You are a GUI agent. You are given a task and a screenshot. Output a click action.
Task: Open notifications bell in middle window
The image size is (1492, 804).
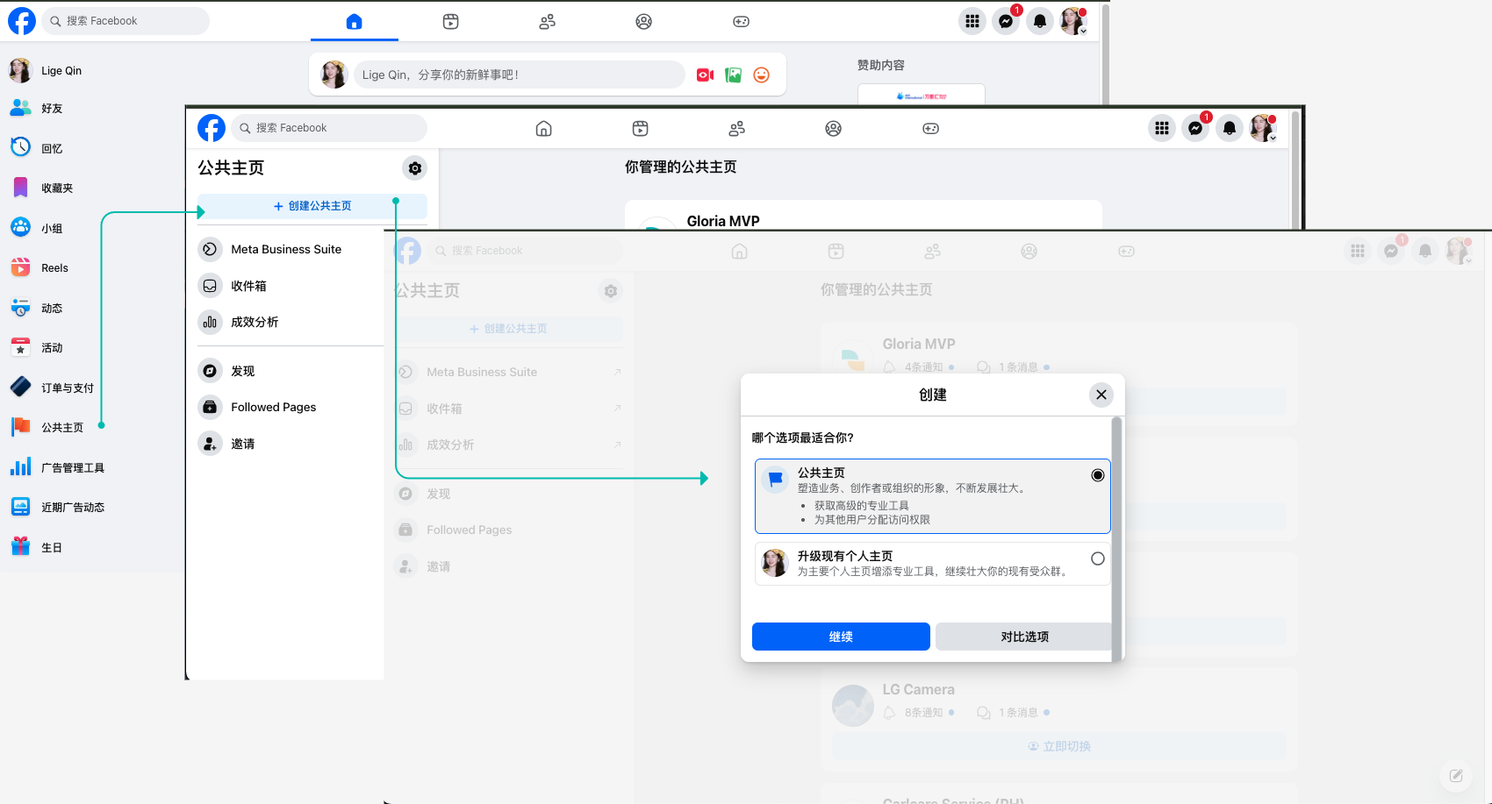pyautogui.click(x=1230, y=128)
